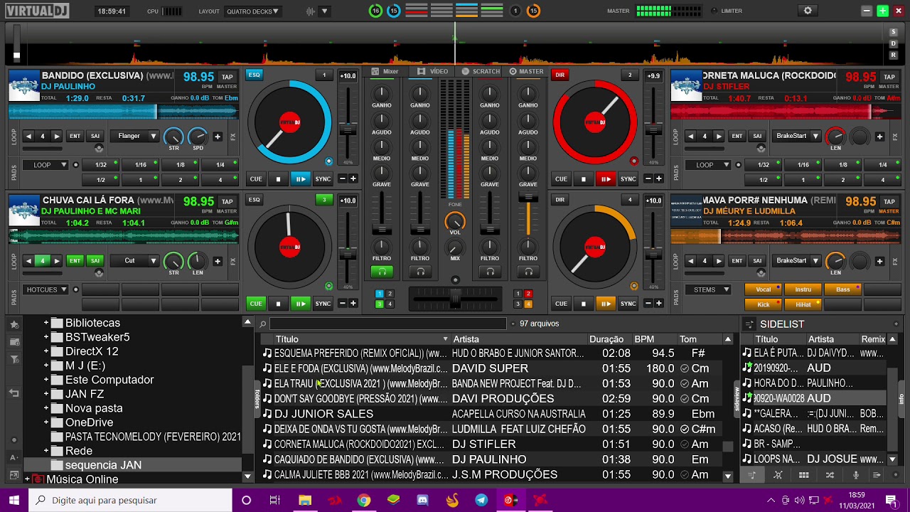Click TAP on deck 1

point(227,77)
